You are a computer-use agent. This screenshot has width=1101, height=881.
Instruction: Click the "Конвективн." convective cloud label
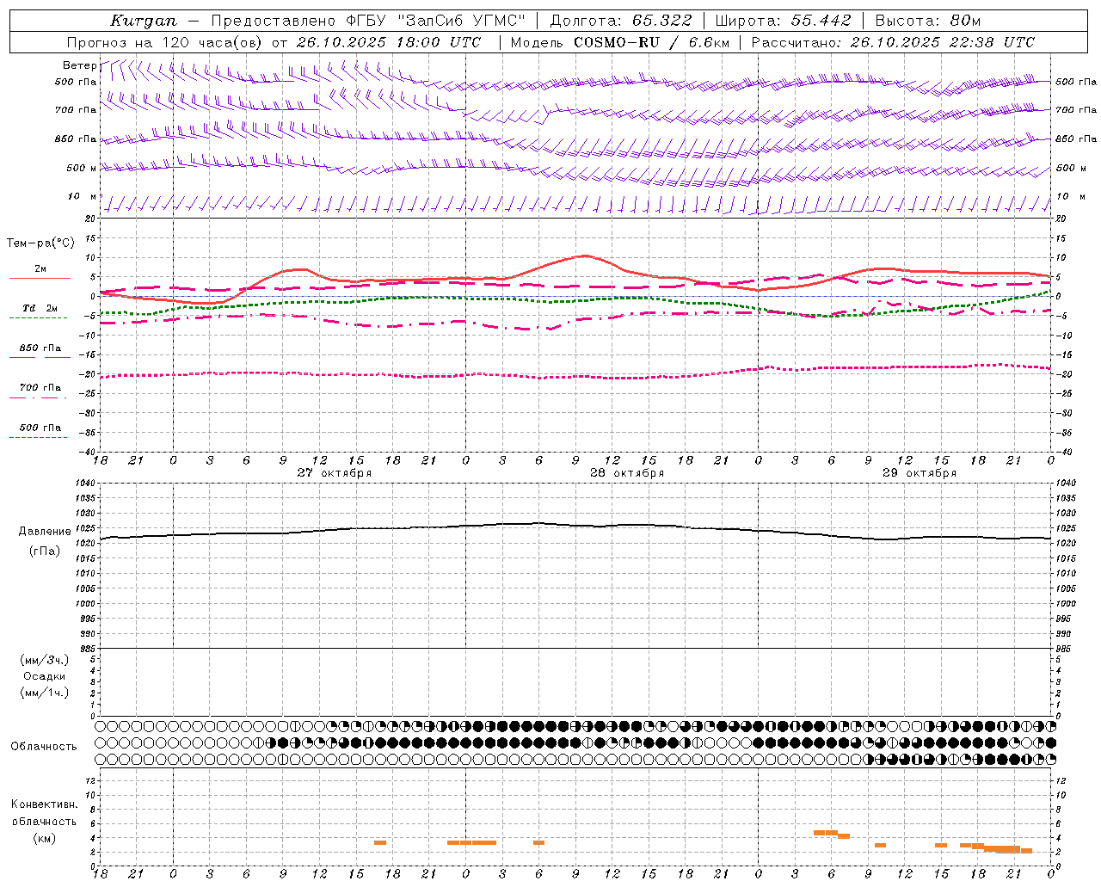tap(45, 804)
